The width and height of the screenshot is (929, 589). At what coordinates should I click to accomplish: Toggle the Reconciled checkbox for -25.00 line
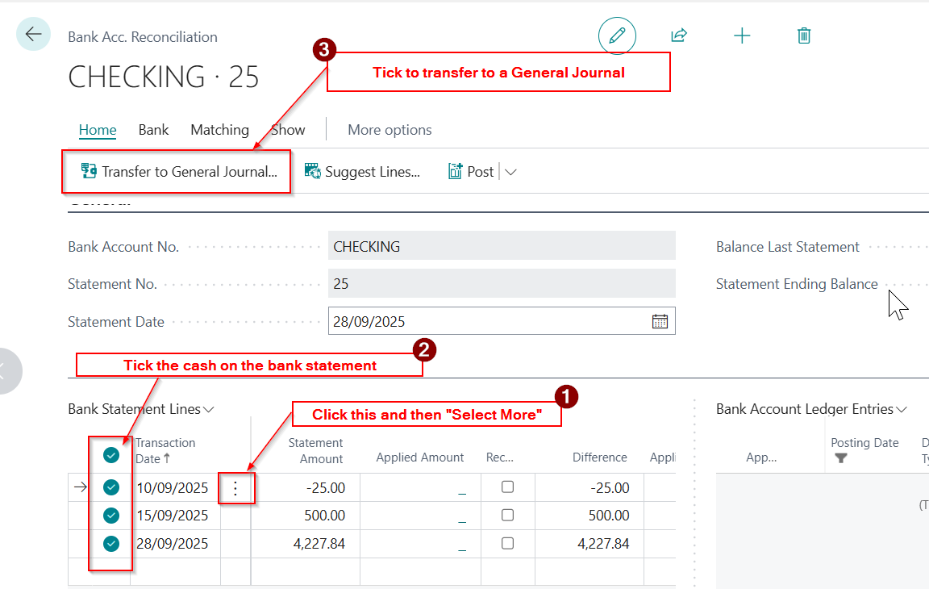point(507,487)
